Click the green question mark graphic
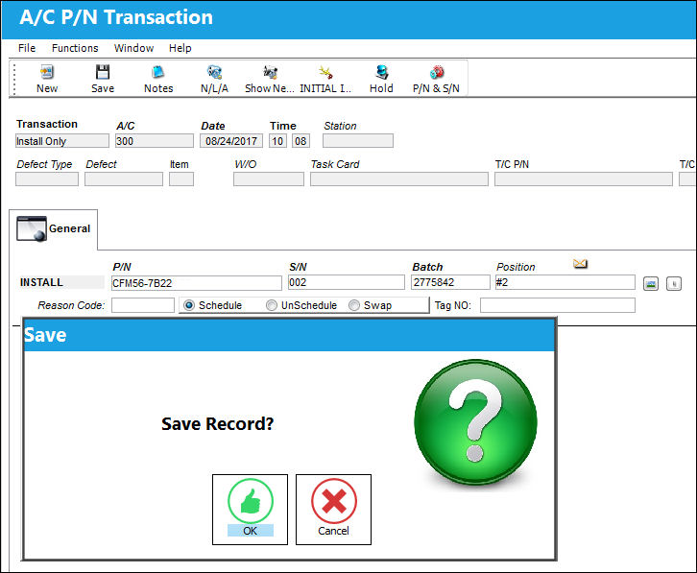Viewport: 697px width, 573px height. coord(475,421)
